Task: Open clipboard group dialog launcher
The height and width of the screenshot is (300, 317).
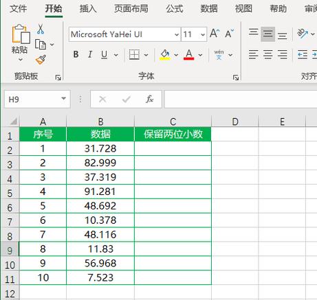Action: [58, 78]
